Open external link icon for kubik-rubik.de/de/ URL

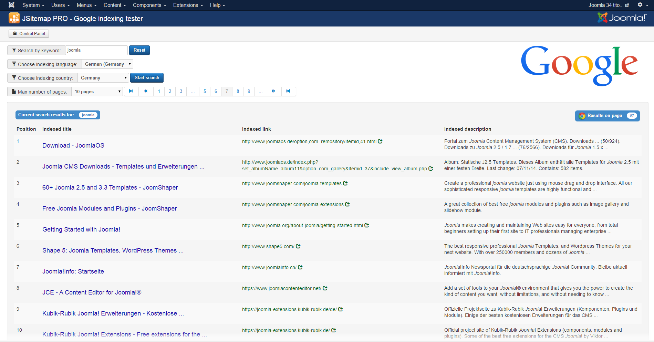(x=341, y=309)
